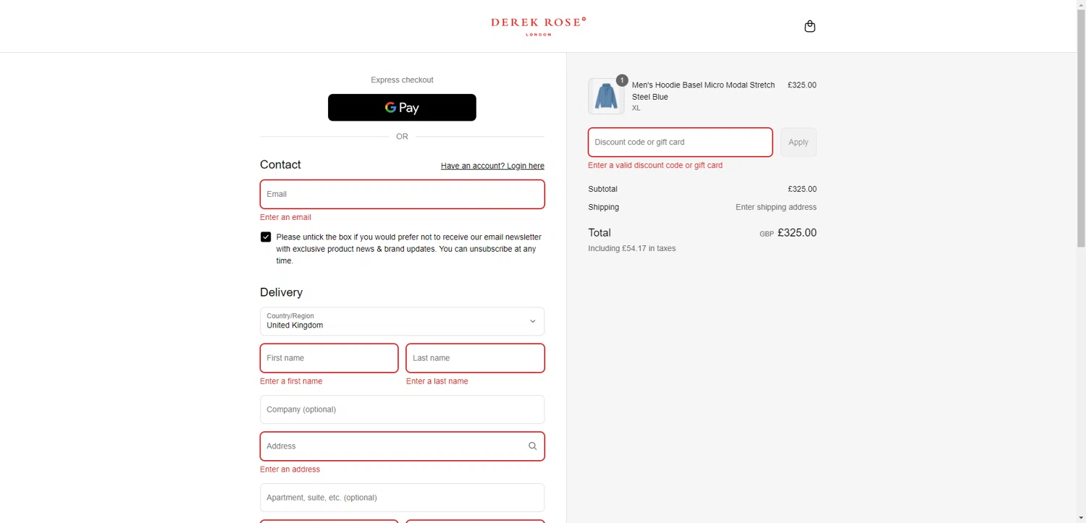Click the 'Enter an address' error text
Viewport: 1086px width, 523px height.
(x=290, y=469)
